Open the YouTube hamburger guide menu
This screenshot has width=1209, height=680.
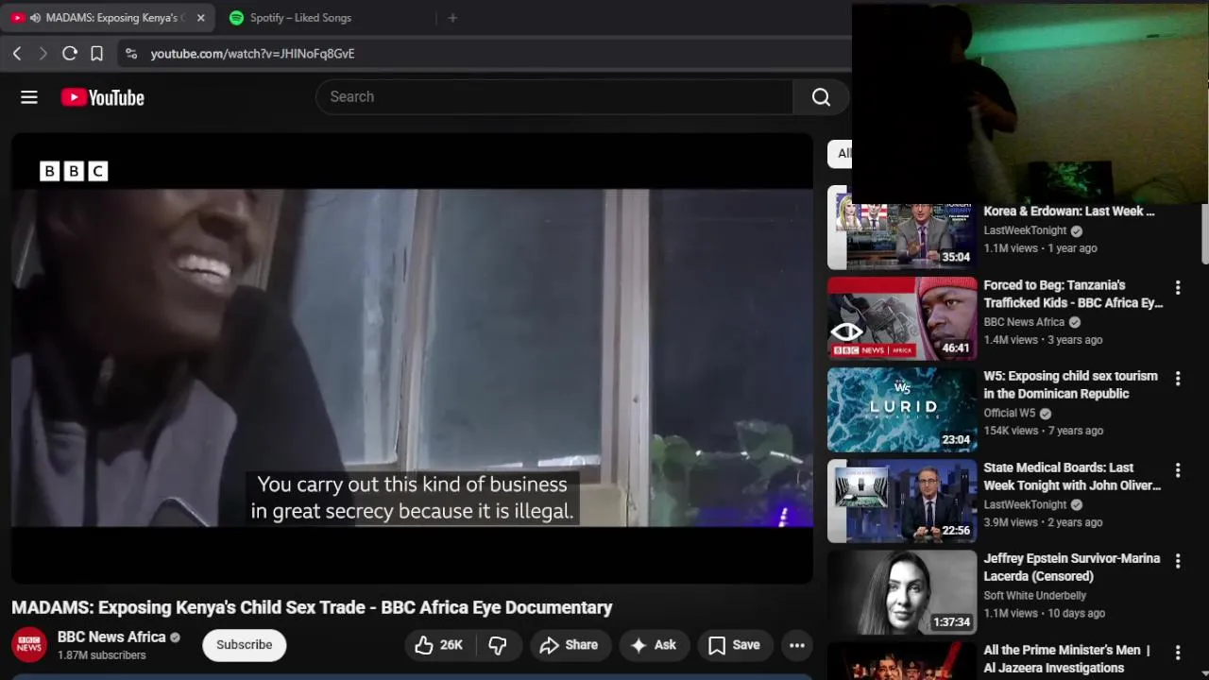click(x=29, y=97)
